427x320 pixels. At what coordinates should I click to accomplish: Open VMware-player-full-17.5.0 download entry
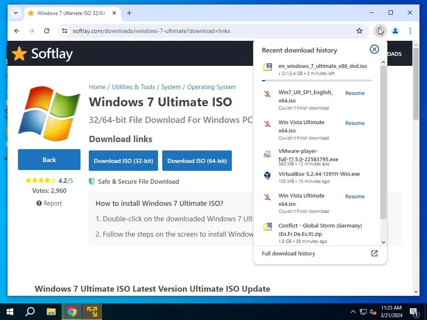pyautogui.click(x=317, y=157)
